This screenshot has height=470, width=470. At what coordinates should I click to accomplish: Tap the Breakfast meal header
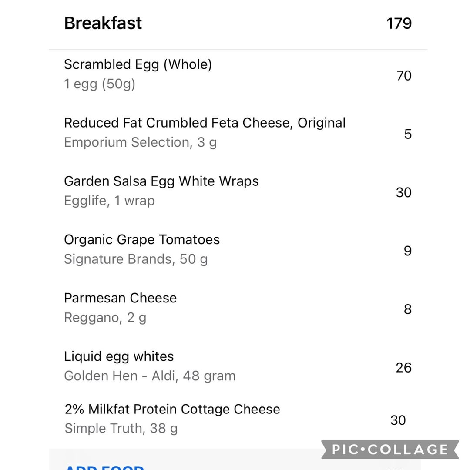(x=103, y=23)
